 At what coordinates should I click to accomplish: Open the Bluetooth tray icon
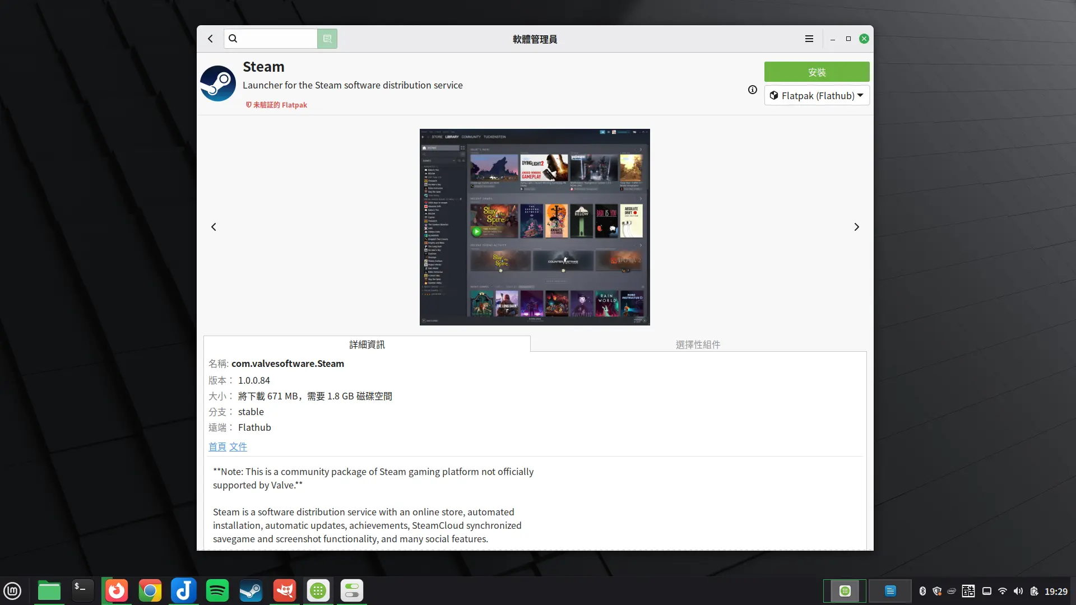click(x=922, y=591)
